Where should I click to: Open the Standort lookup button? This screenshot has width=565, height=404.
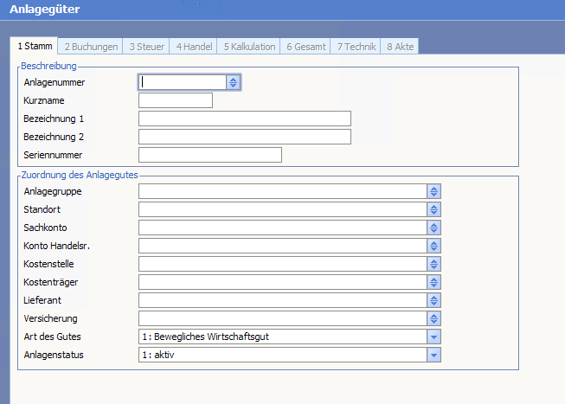[x=434, y=209]
